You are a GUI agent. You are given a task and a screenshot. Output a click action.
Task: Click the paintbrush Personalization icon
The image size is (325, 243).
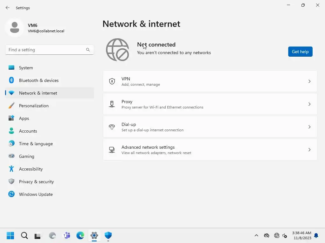click(11, 106)
